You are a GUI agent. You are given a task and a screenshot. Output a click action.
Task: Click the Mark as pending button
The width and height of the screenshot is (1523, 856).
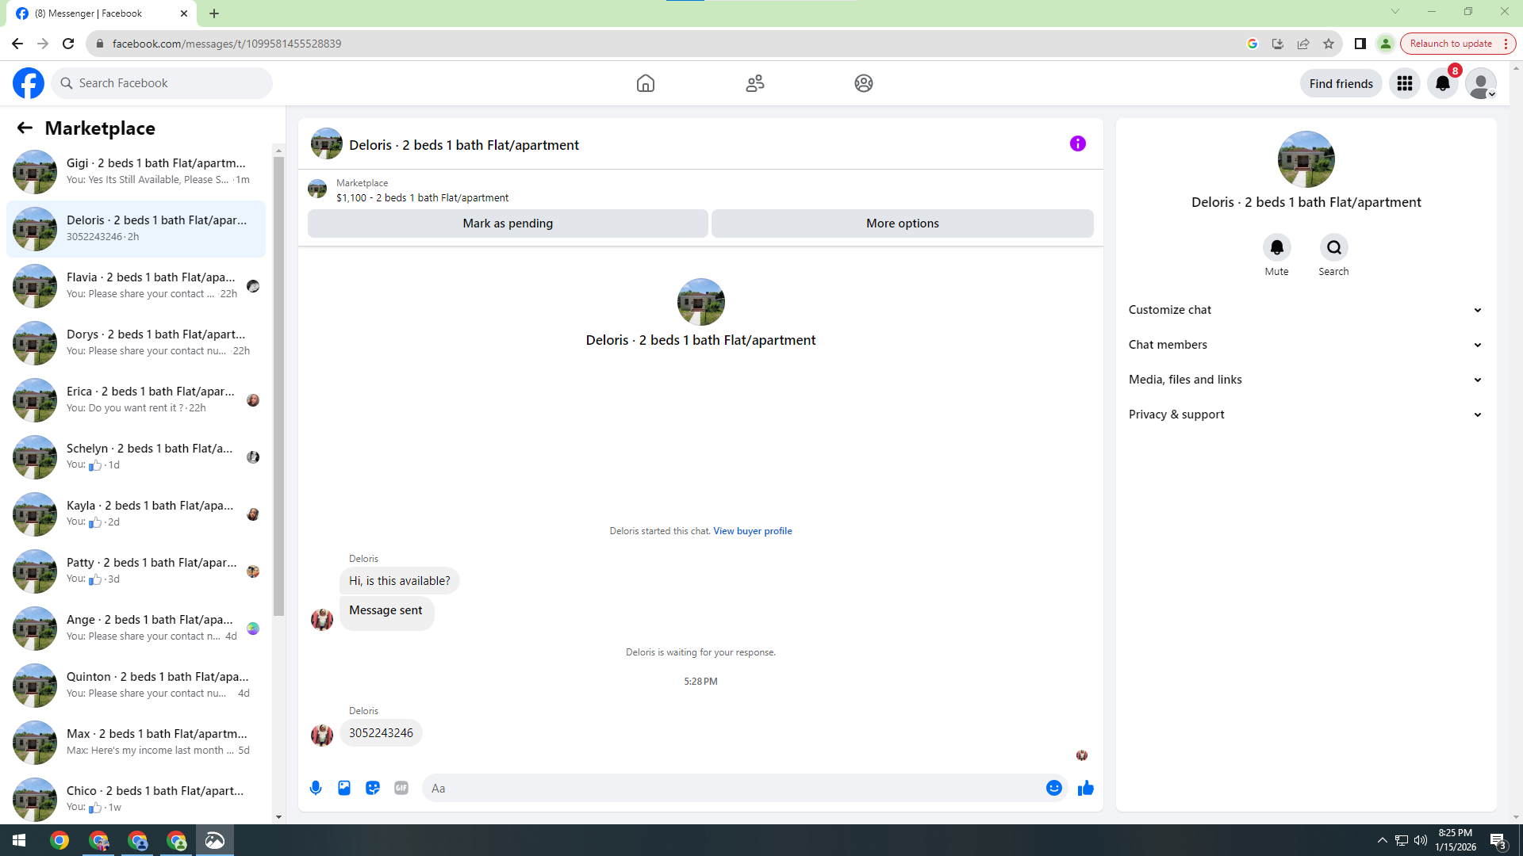click(508, 224)
